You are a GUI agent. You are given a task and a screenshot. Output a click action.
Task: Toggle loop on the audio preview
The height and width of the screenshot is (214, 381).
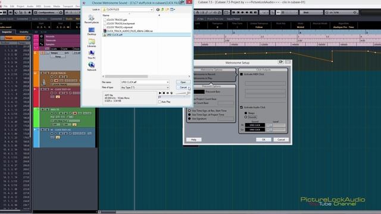[171, 93]
